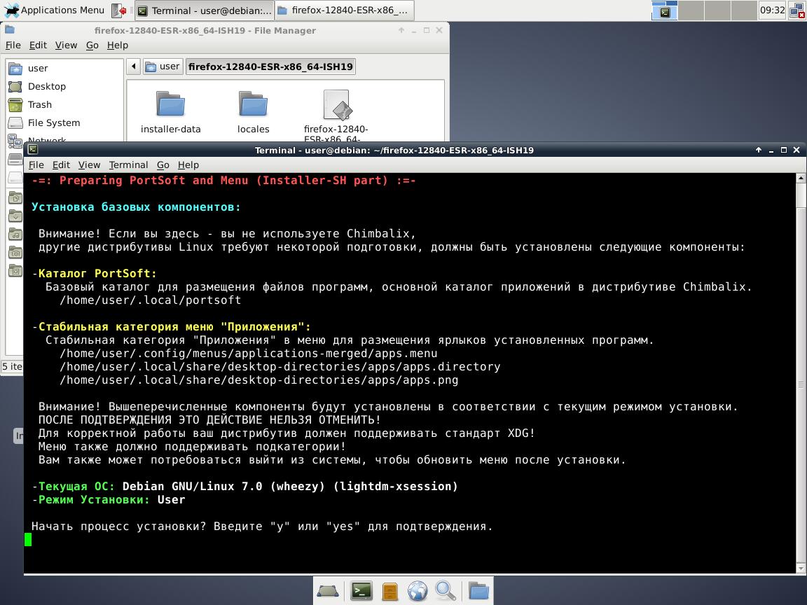Select the fourth workspace in workspace switcher
This screenshot has width=807, height=605.
(x=744, y=11)
